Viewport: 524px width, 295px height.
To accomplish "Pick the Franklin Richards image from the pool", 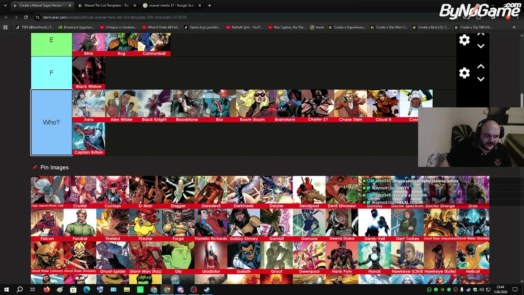I will coord(211,225).
